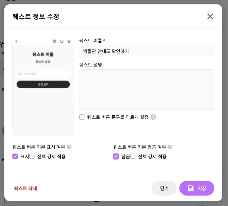
Task: Click the back arrow in quest preview
Action: [x=17, y=41]
